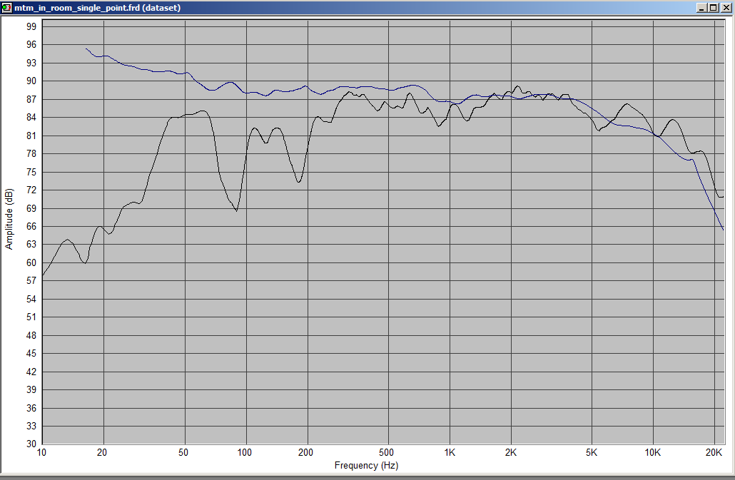The height and width of the screenshot is (480, 735).
Task: Click the 45 amplitude axis value
Action: pyautogui.click(x=31, y=354)
